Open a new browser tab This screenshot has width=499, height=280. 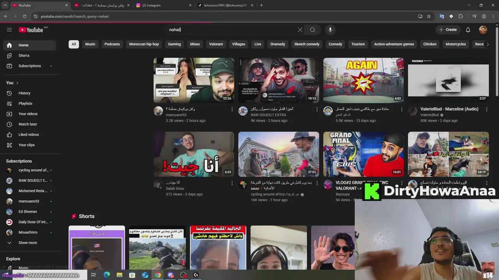tap(261, 5)
